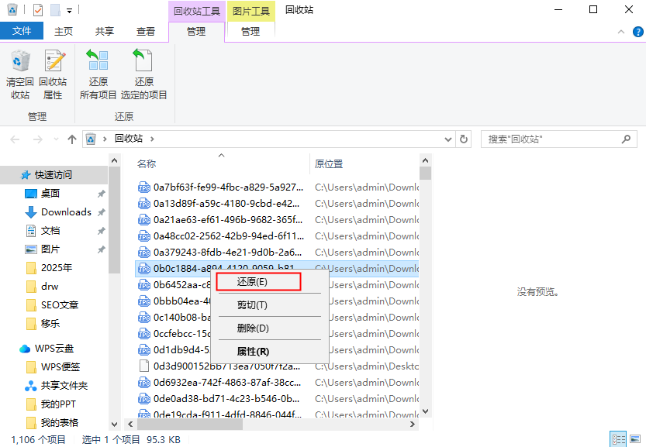Open Recycle Bin properties (回收站属性) icon
The image size is (646, 447).
tap(53, 74)
